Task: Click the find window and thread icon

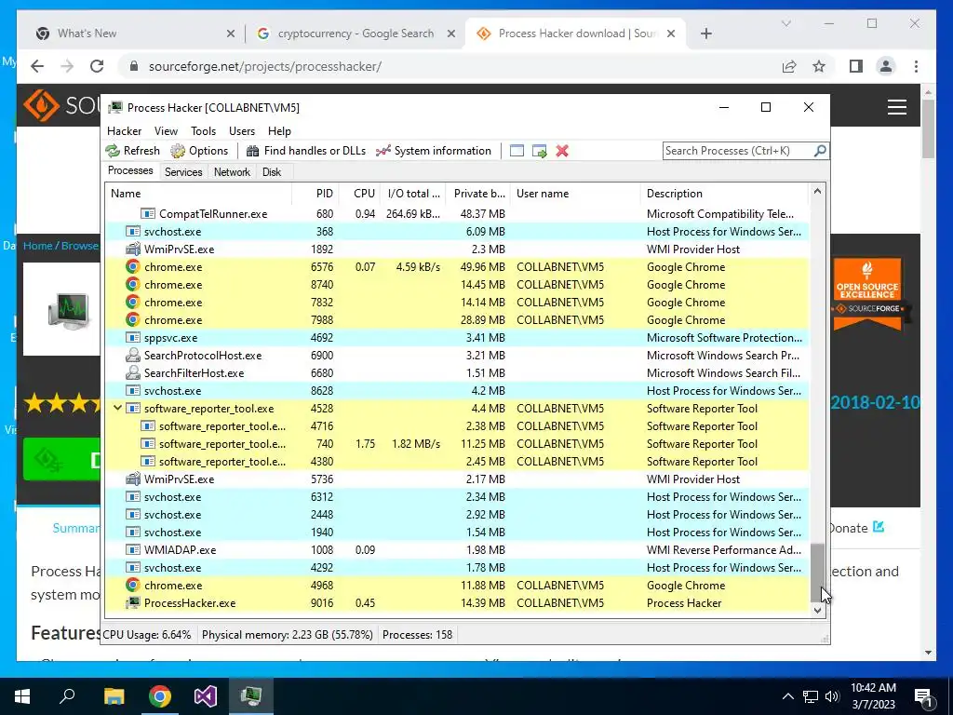Action: click(539, 151)
